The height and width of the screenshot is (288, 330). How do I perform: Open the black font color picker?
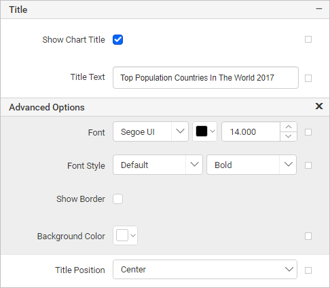(x=204, y=131)
